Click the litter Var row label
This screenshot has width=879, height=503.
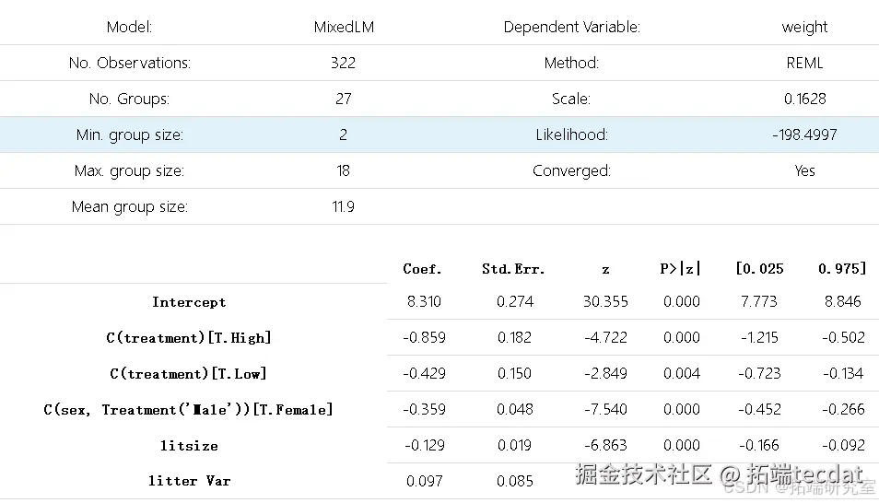(x=189, y=481)
